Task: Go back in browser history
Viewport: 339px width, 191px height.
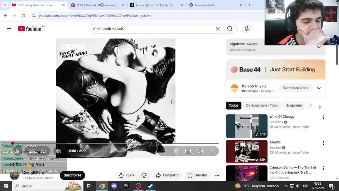Action: (x=6, y=16)
